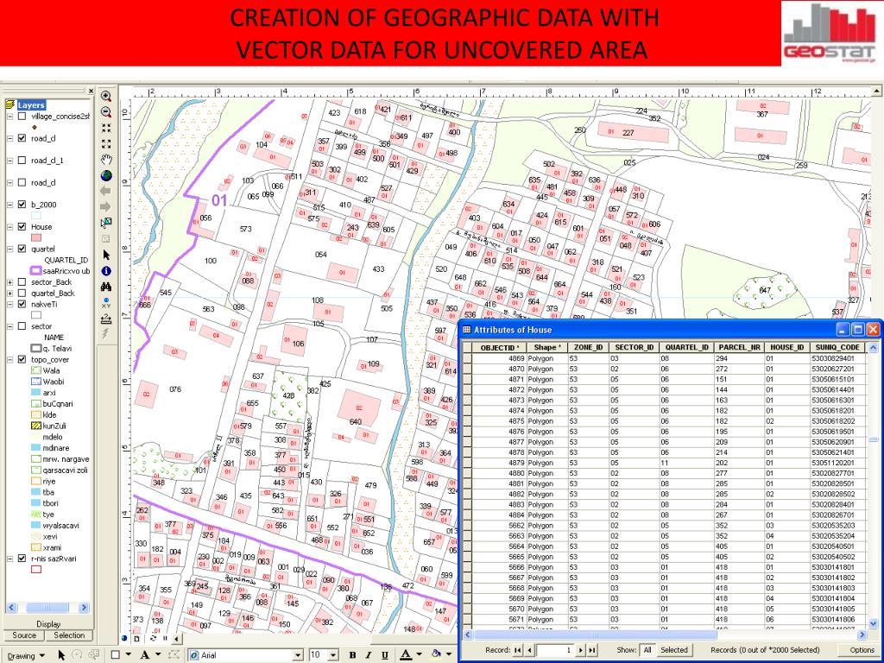Click the House layer pink symbol
This screenshot has height=663, width=884.
coord(36,237)
